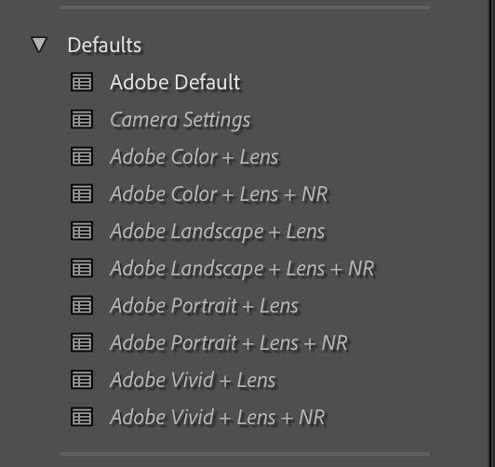
Task: Click icon next to Adobe Color + Lens
Action: (82, 156)
